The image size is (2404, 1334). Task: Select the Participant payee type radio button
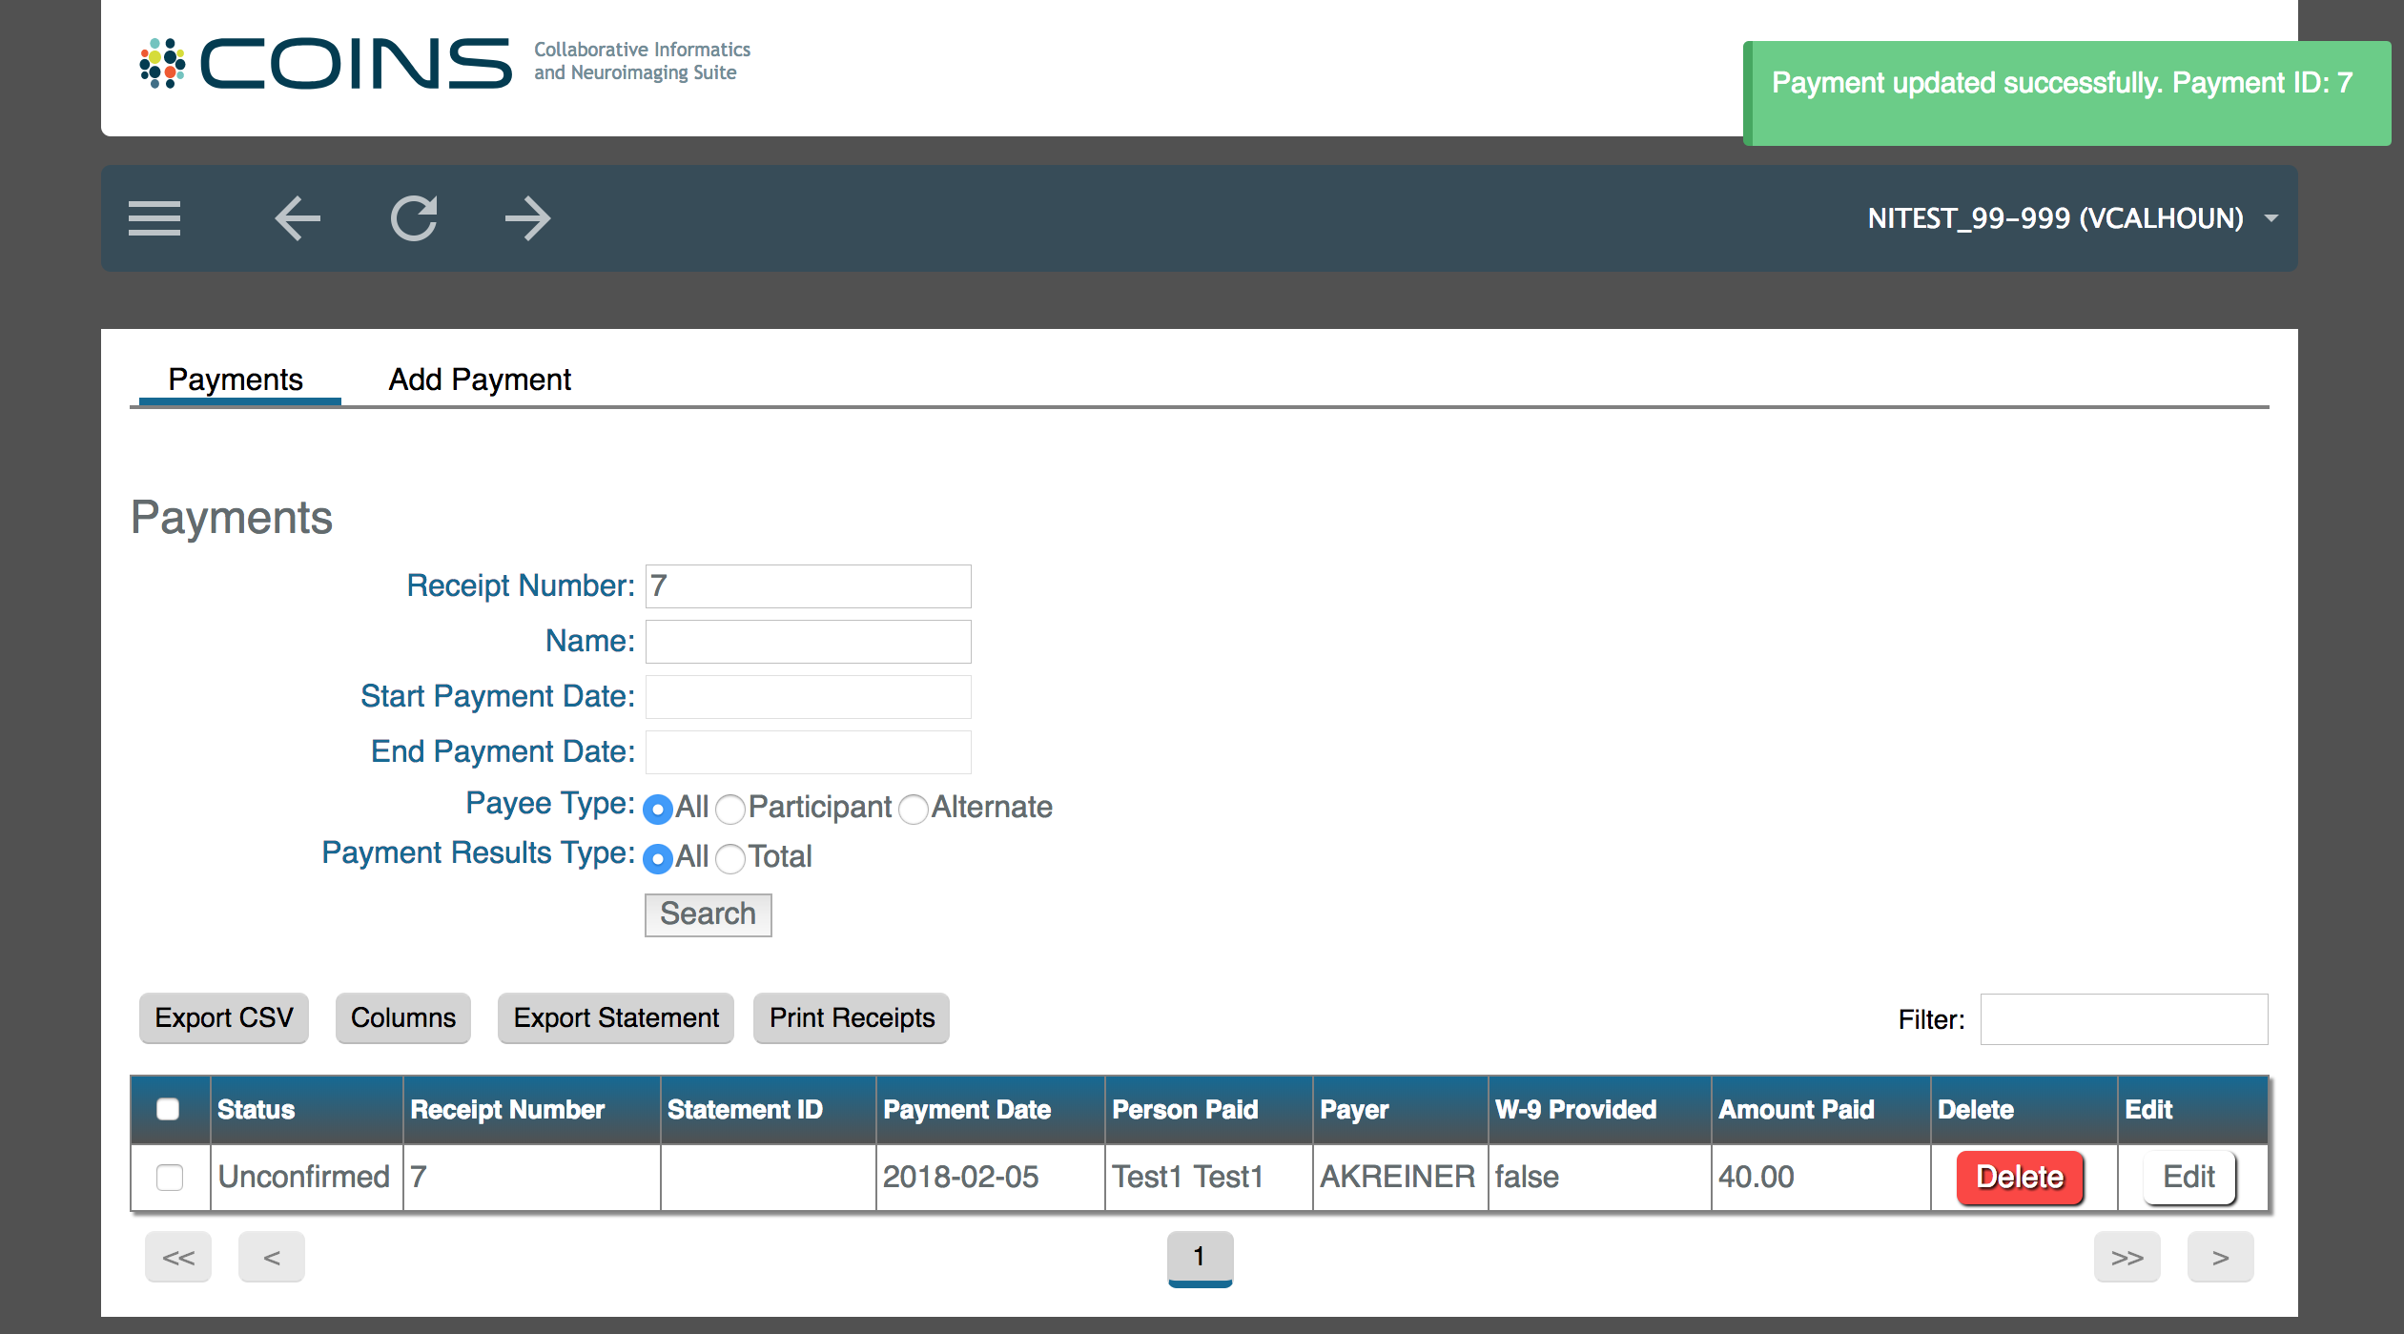pyautogui.click(x=729, y=809)
